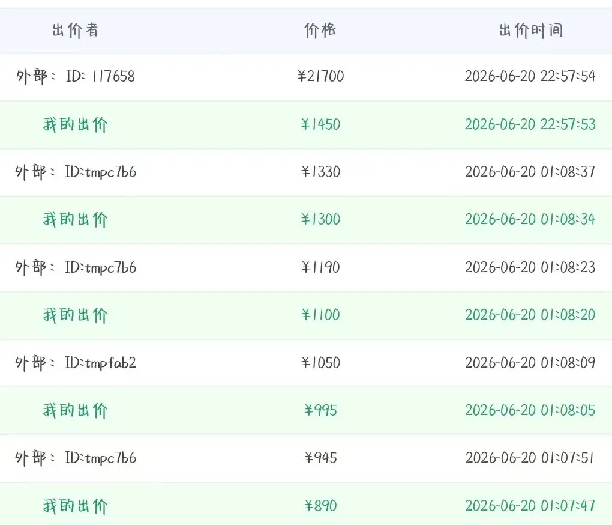The height and width of the screenshot is (525, 612).
Task: Click the price ¥1050
Action: click(320, 363)
